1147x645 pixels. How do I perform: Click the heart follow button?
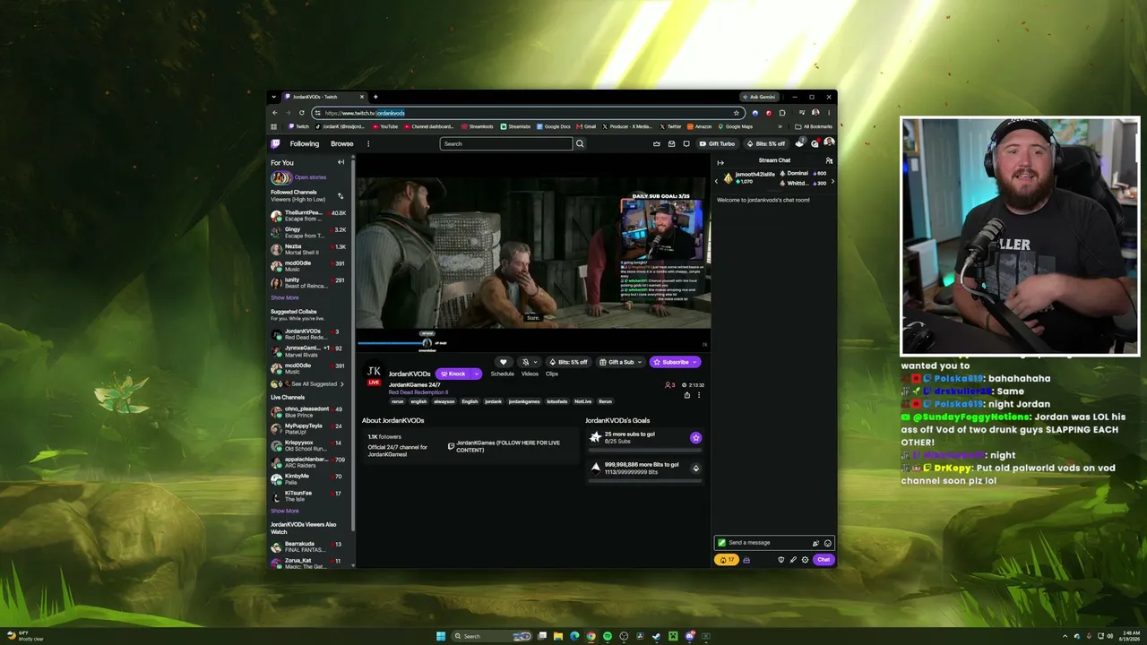503,362
